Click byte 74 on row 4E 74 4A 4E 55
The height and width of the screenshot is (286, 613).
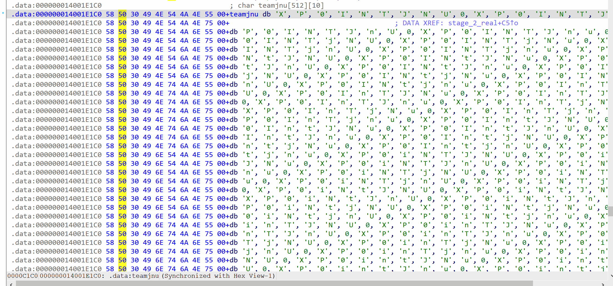[x=172, y=85]
